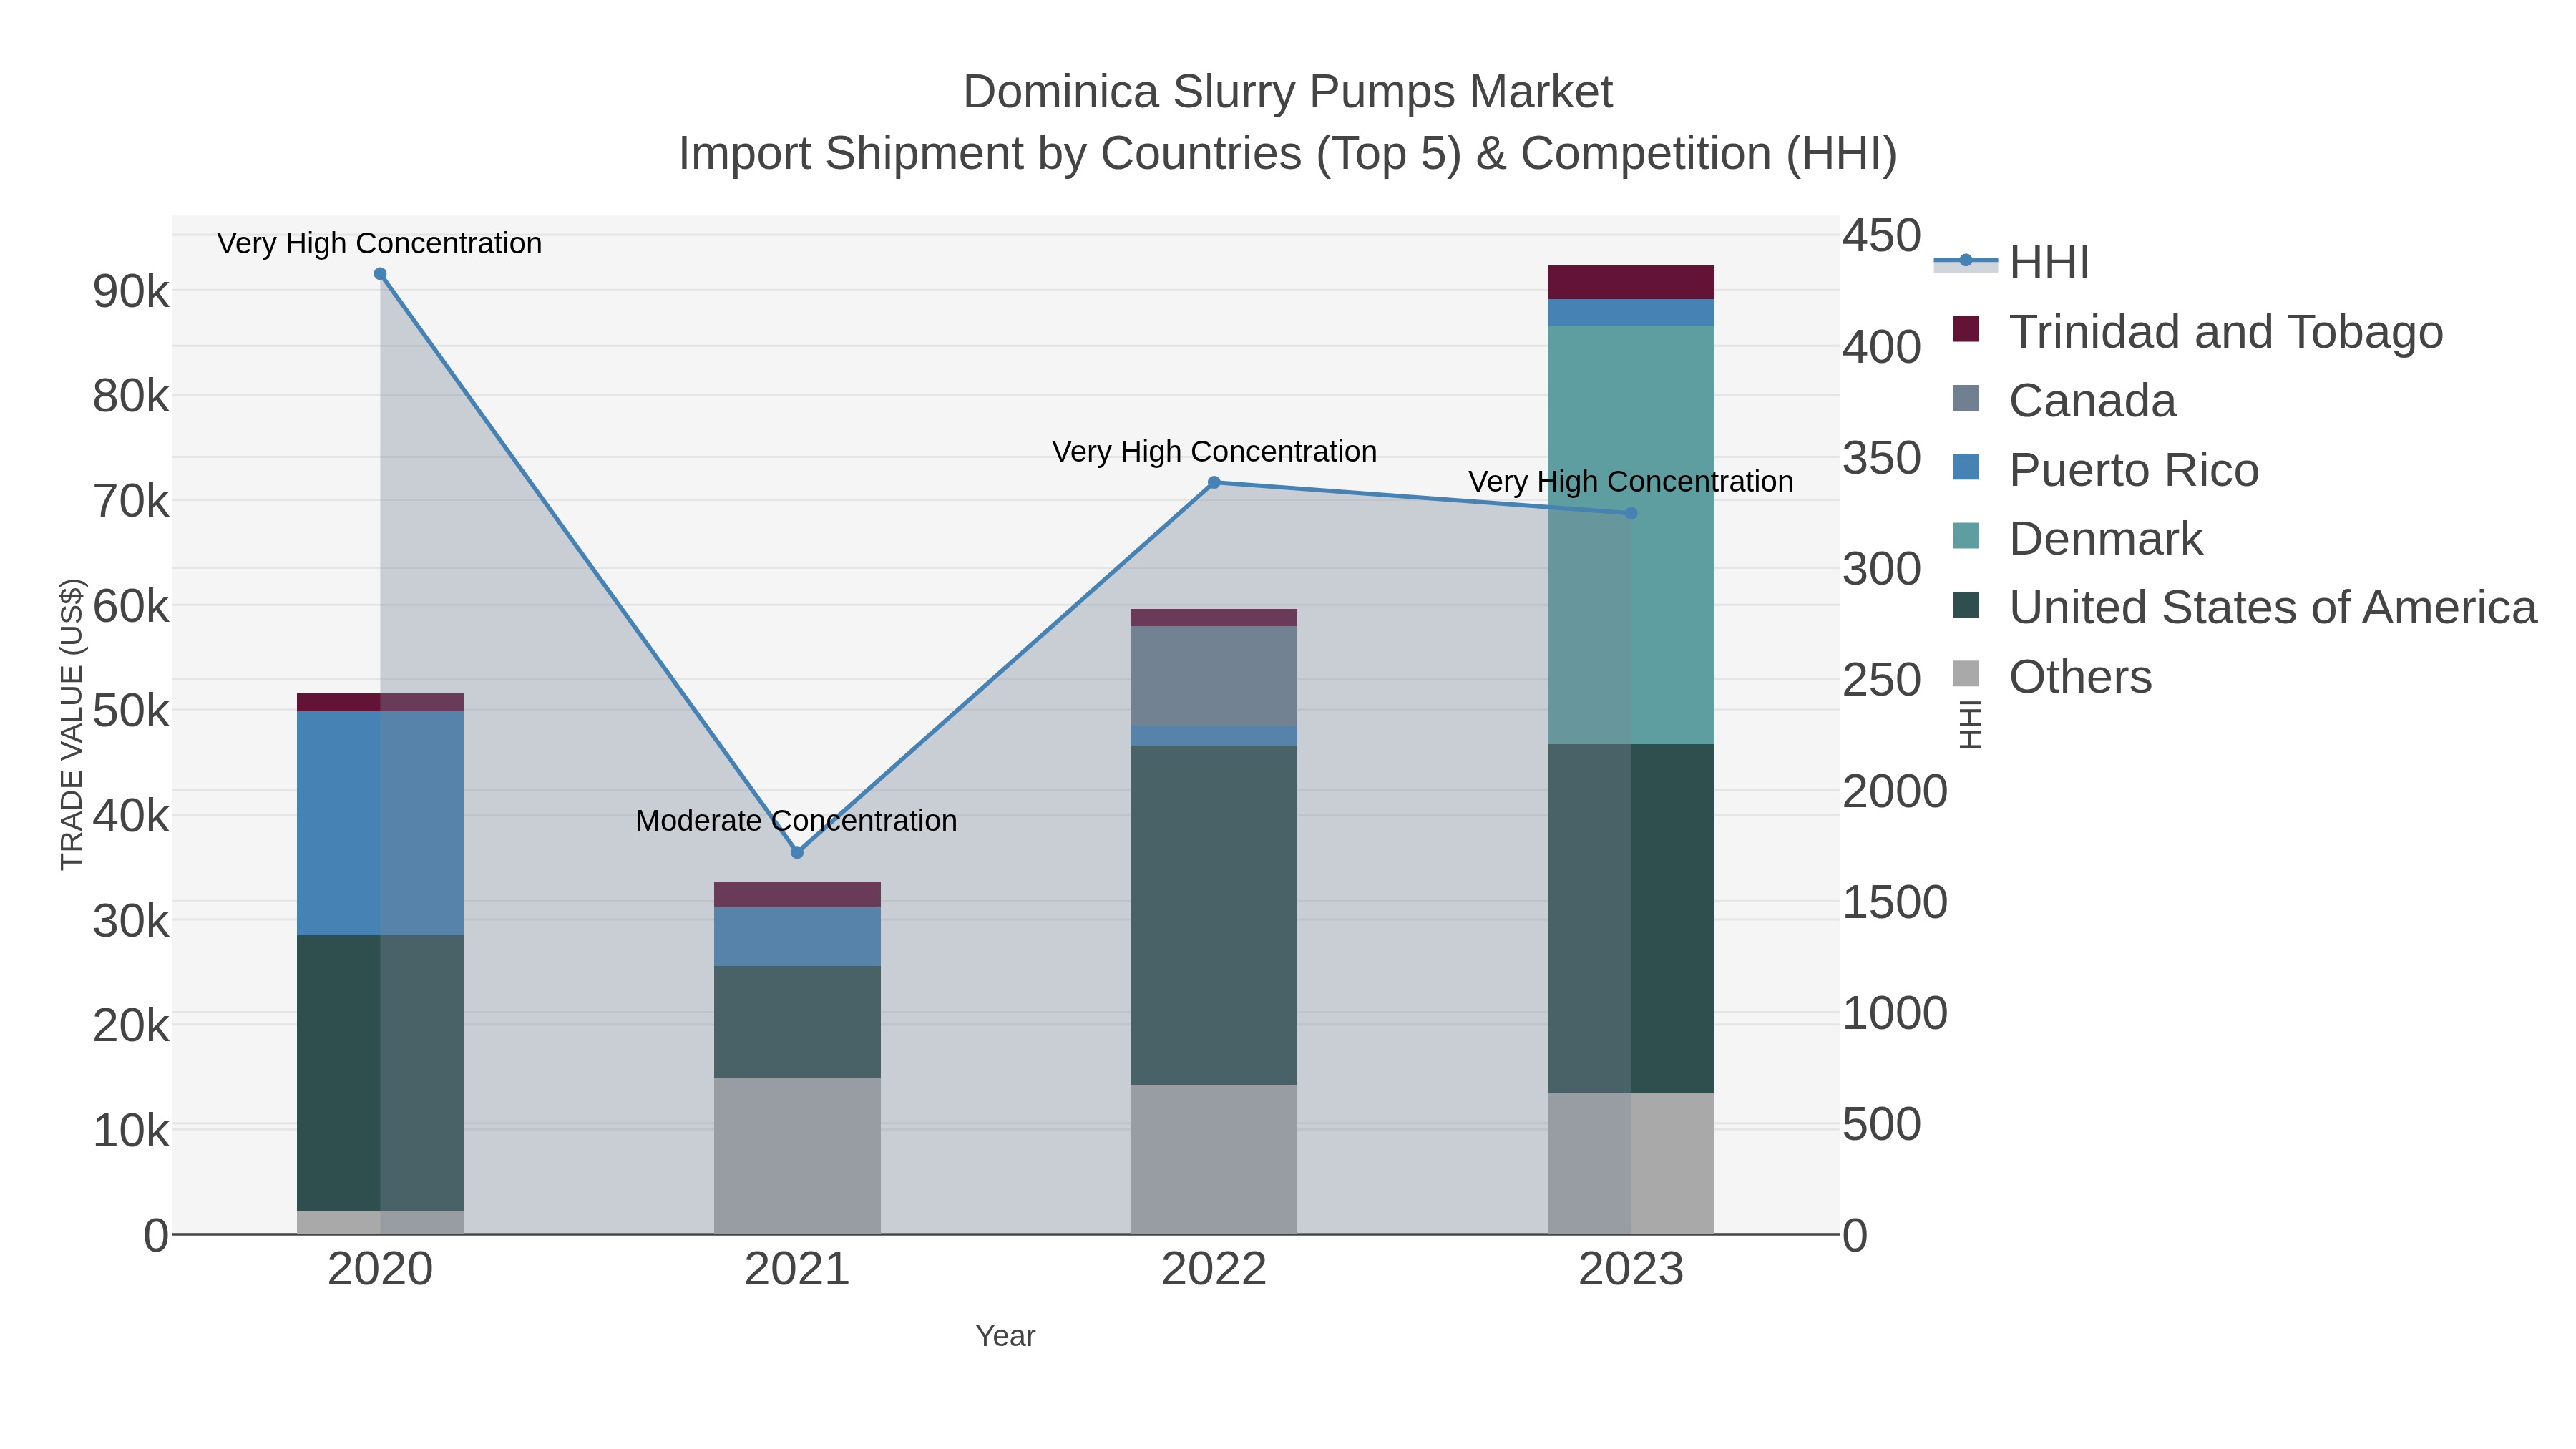This screenshot has width=2576, height=1449.
Task: Click the 2022 Canada bar segment
Action: click(x=1214, y=676)
